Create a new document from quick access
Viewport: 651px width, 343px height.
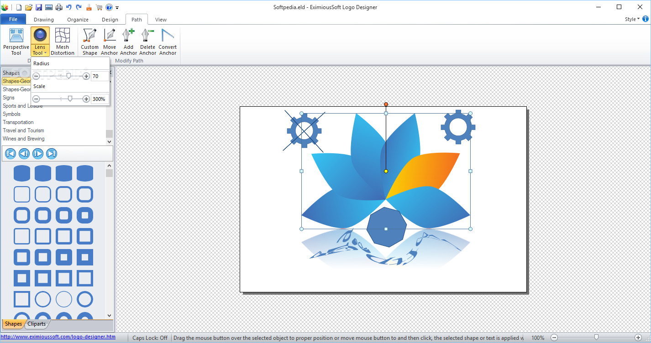coord(19,7)
